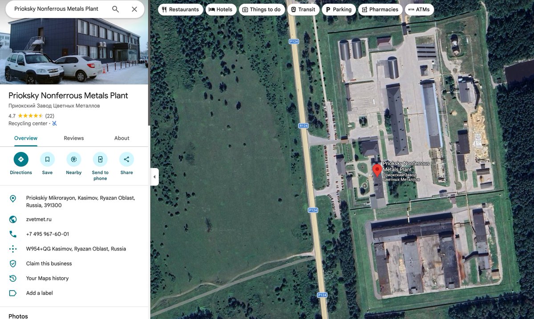Click the Photos section heading
Viewport: 534px width, 319px height.
(x=18, y=316)
